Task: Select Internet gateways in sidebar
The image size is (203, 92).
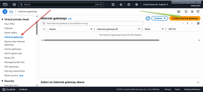Action: pyautogui.click(x=14, y=37)
